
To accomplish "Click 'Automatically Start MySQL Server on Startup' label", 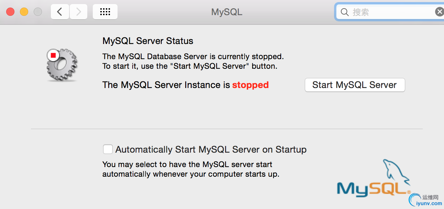I will 211,150.
